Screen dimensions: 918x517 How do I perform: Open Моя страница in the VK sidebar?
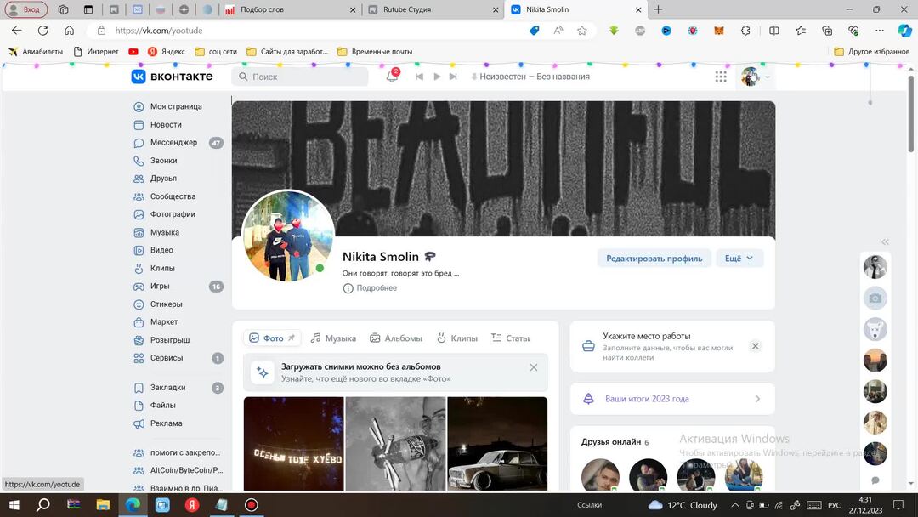pos(168,106)
